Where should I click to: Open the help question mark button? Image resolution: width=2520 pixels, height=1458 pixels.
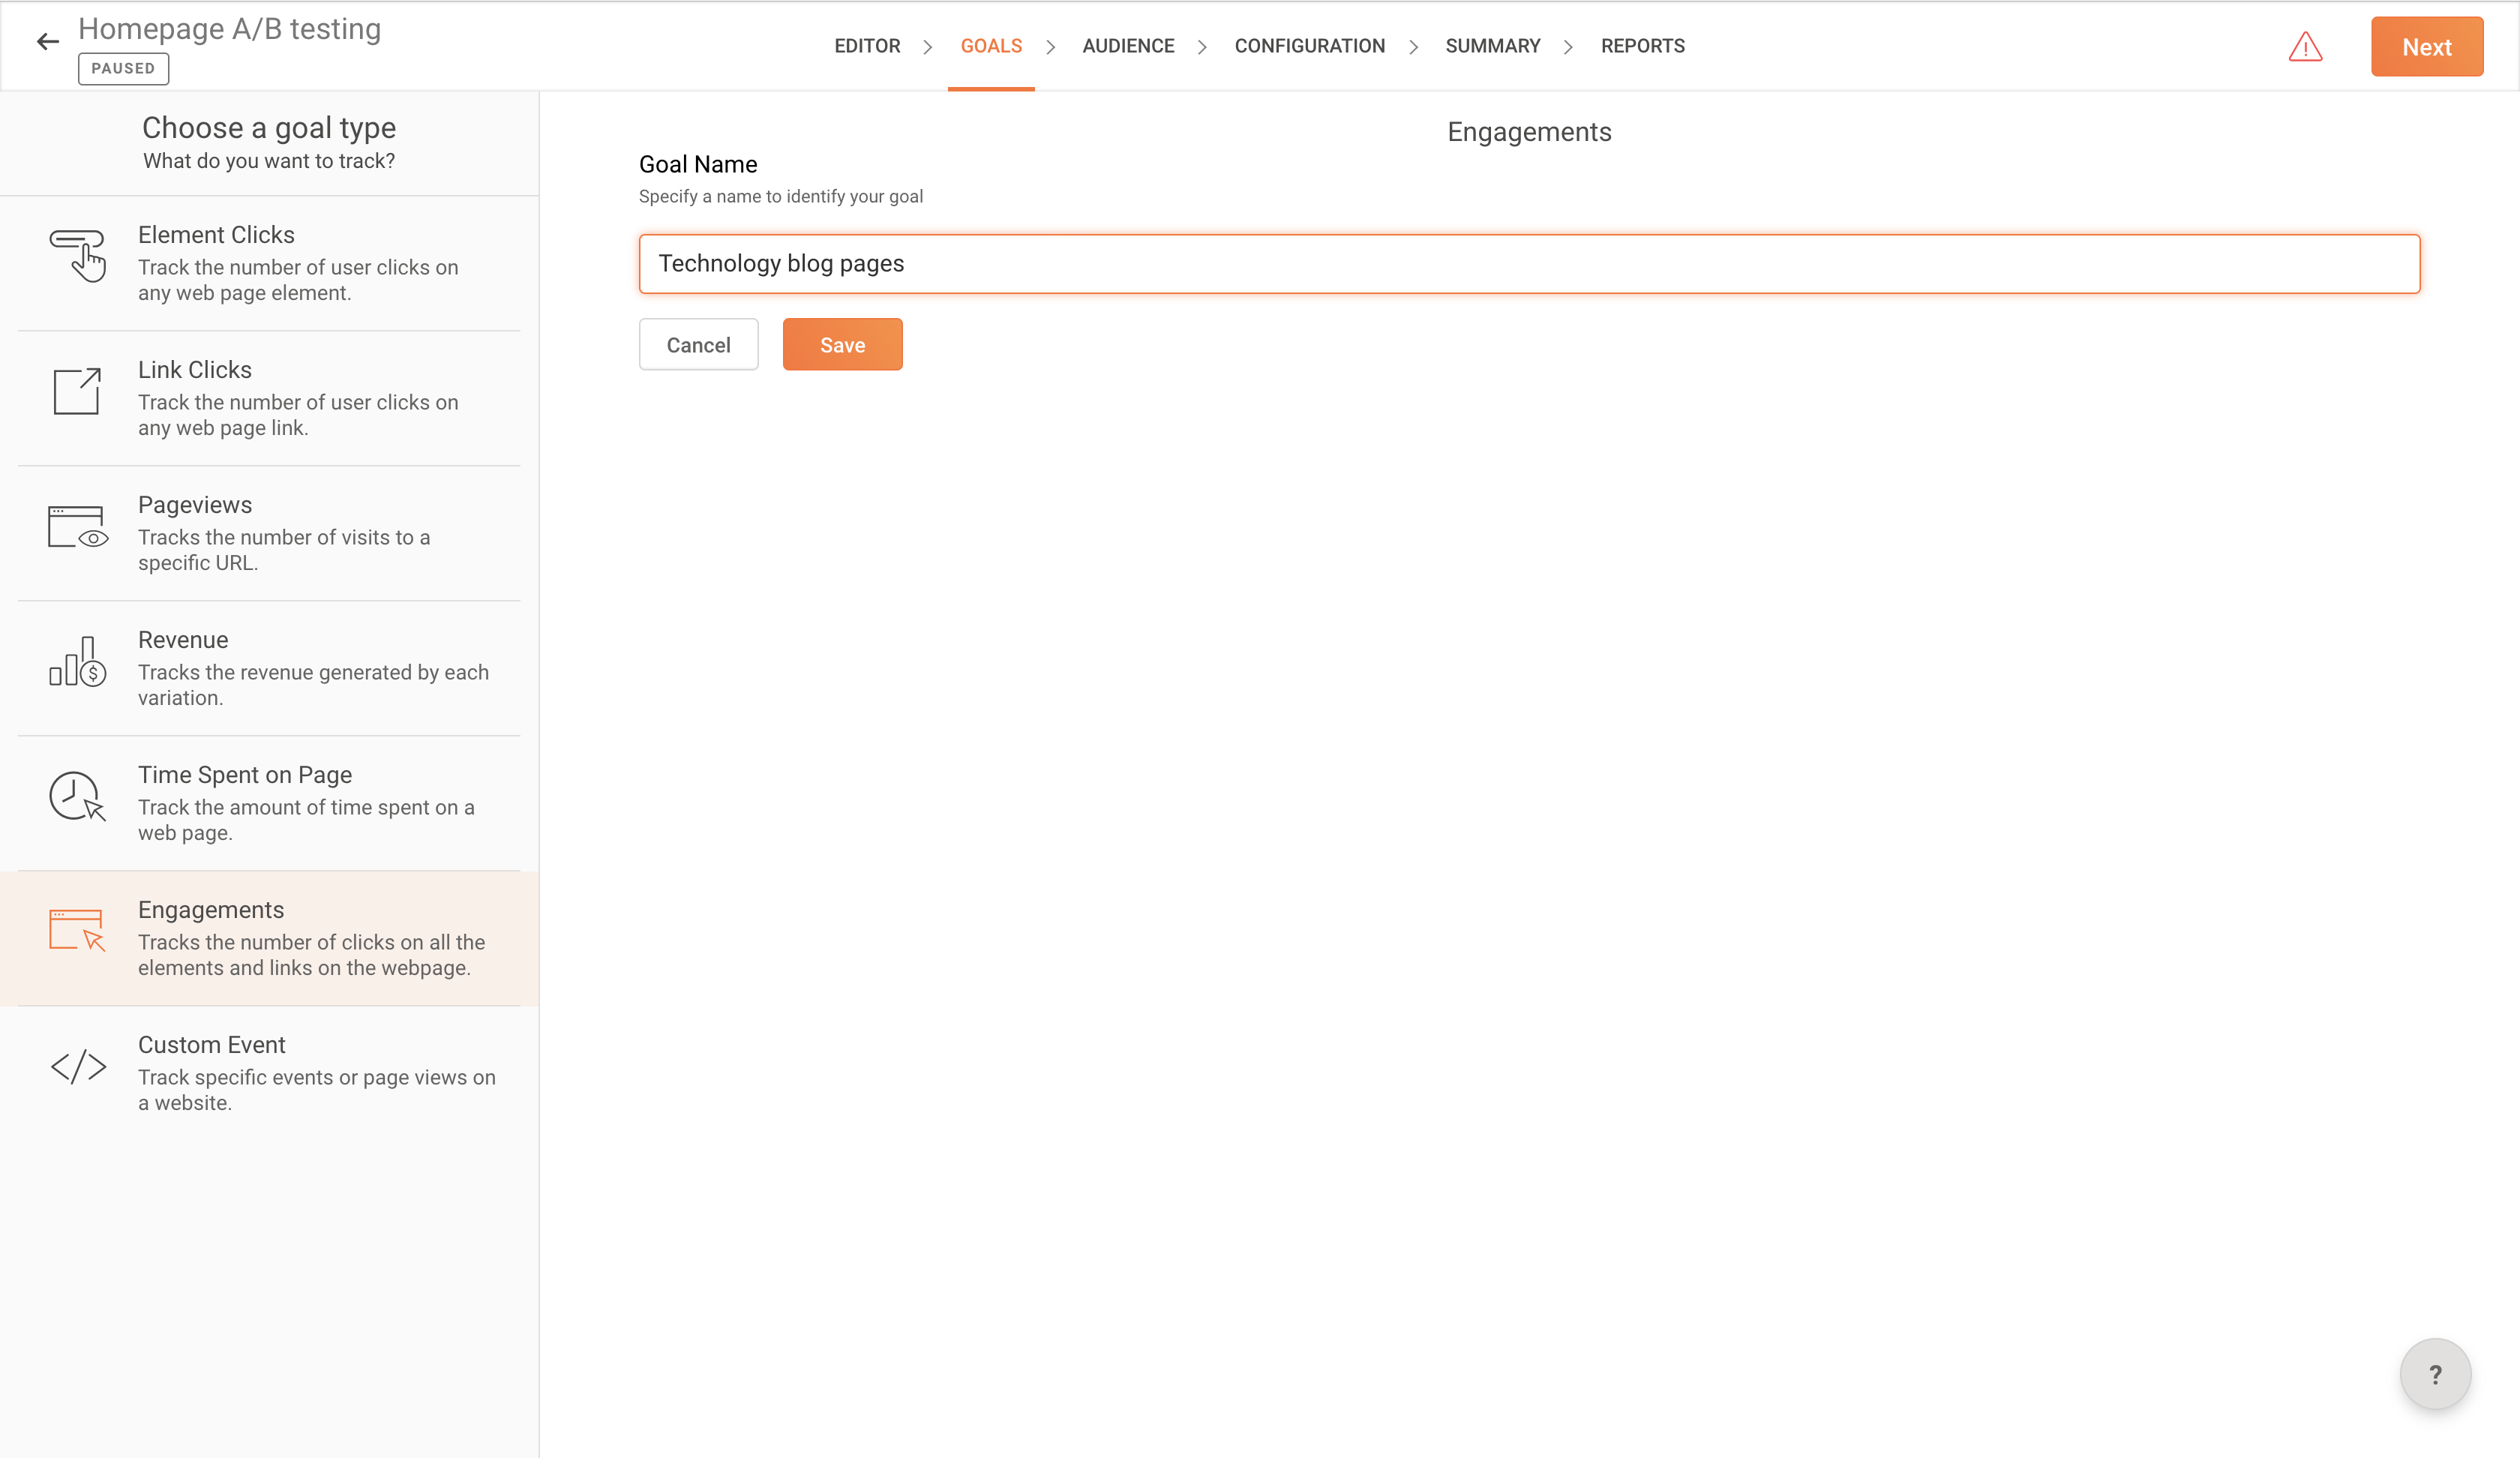point(2435,1374)
